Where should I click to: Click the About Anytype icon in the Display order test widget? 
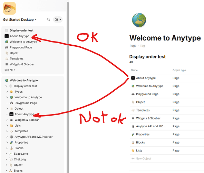tap(7, 36)
